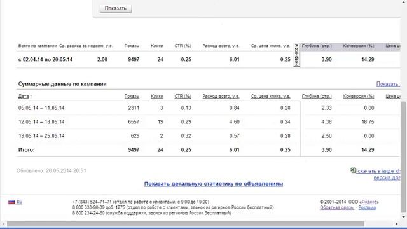Click the Итого: total row label
The width and height of the screenshot is (407, 229).
click(26, 150)
